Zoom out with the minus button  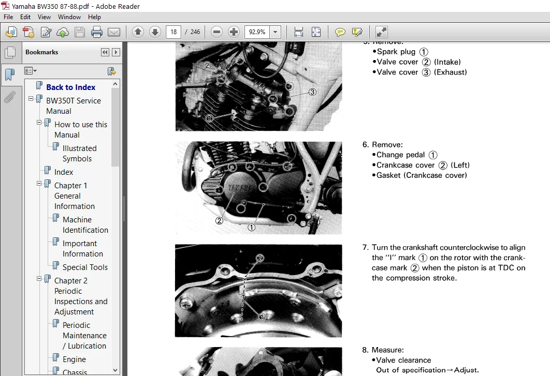(217, 32)
